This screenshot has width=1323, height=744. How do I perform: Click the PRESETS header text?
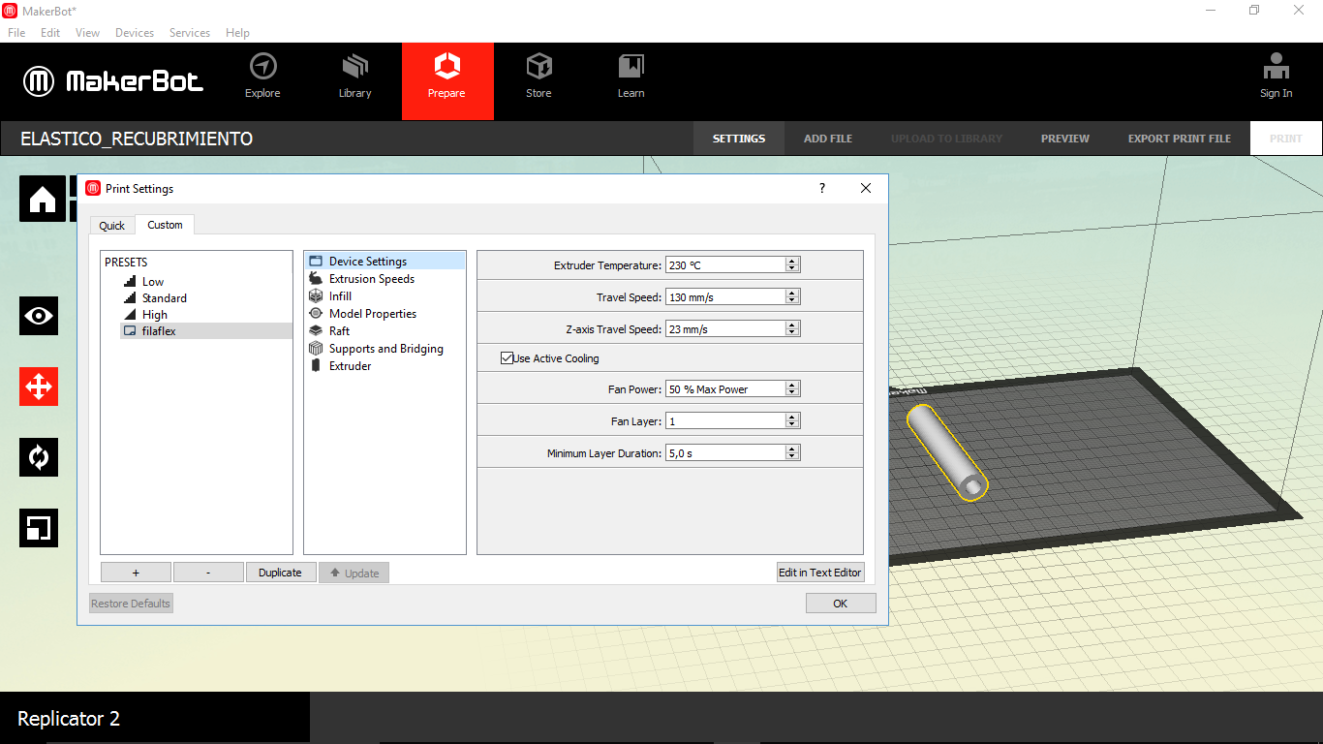coord(126,263)
